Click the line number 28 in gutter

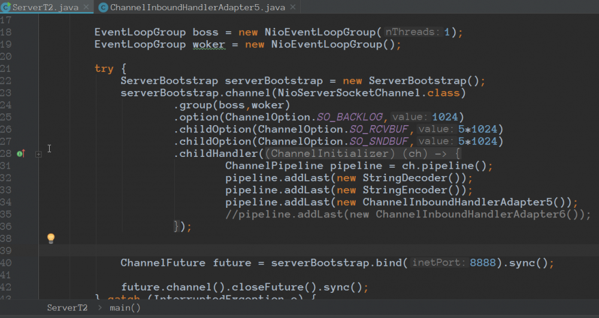point(6,153)
